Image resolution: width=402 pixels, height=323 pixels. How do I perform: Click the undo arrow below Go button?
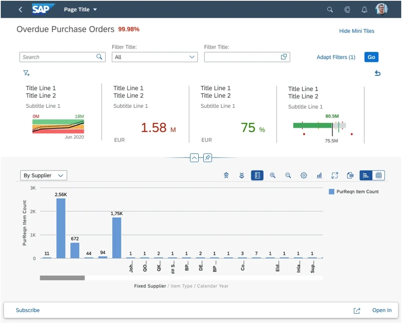click(x=377, y=73)
